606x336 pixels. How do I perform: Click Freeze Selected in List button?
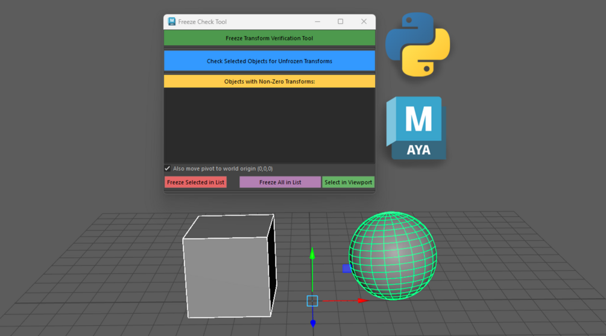click(195, 182)
